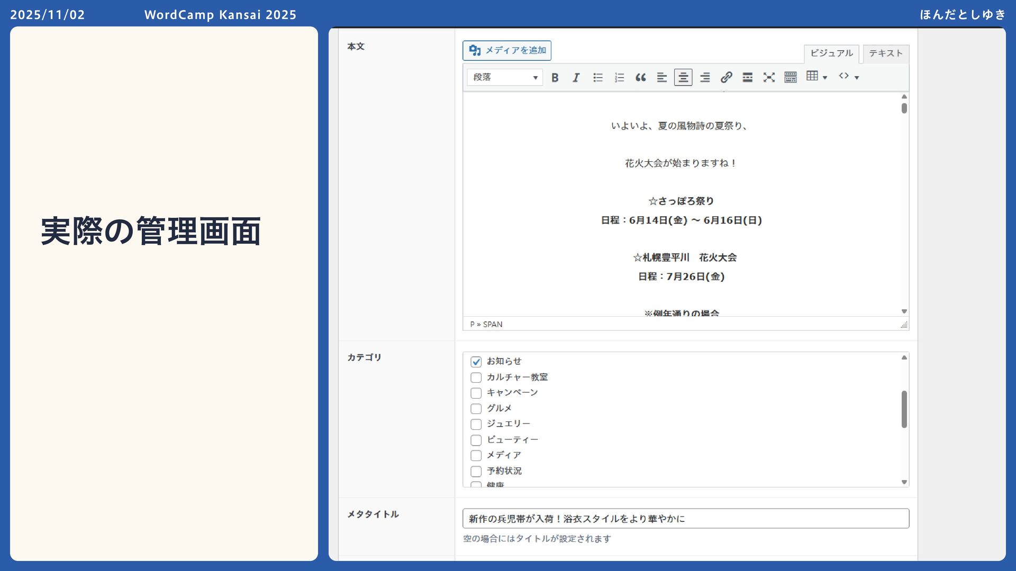
Task: Insert or edit a link
Action: [726, 78]
